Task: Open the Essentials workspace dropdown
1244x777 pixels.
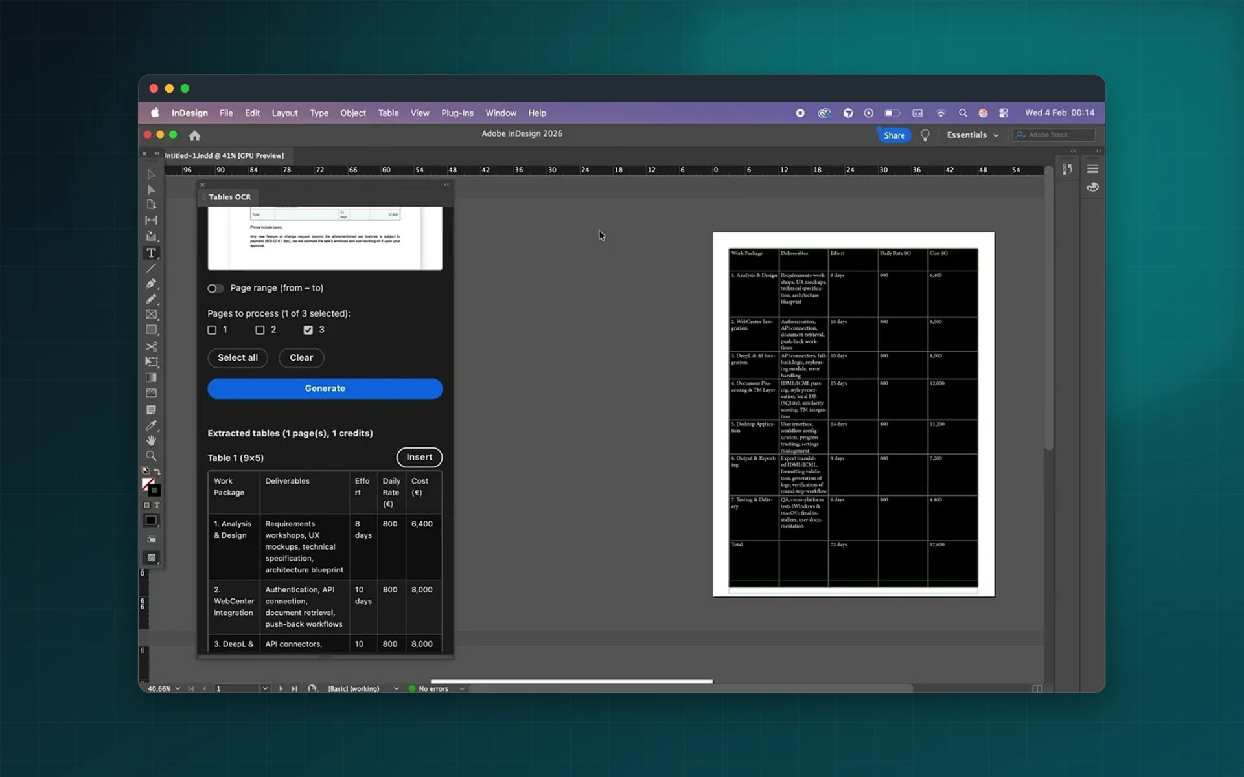Action: [x=973, y=135]
